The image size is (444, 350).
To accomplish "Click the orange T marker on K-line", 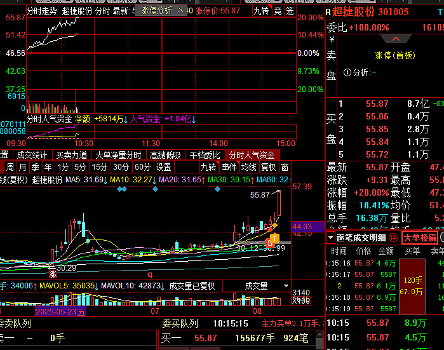I will point(274,238).
